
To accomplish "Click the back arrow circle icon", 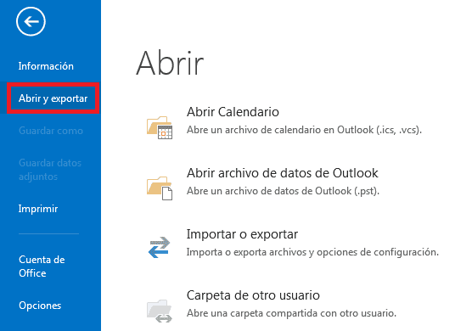I will pyautogui.click(x=31, y=21).
